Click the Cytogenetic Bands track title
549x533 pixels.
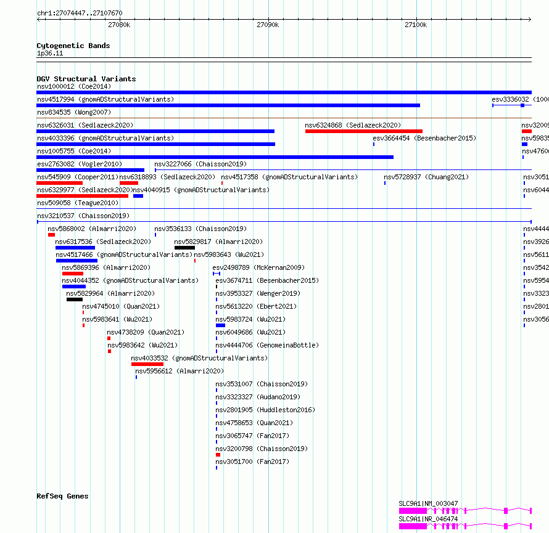tap(73, 46)
